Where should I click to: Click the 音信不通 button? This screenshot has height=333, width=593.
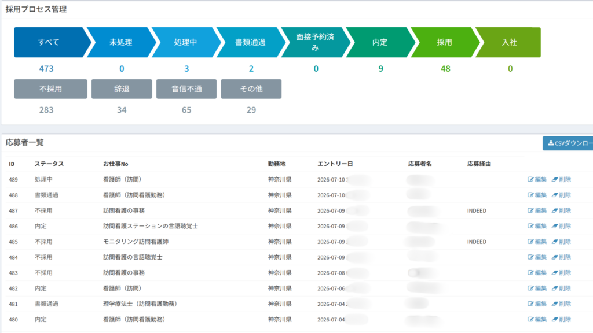[x=186, y=88]
